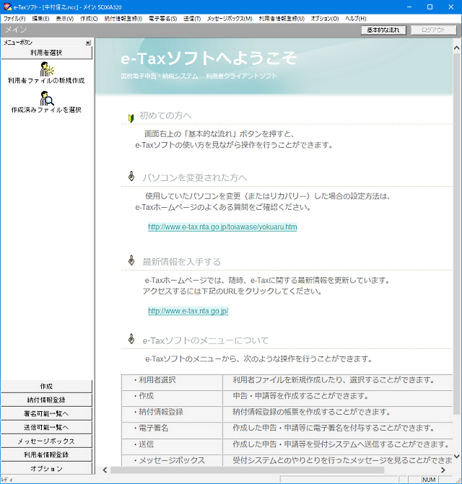Click the horizontal scrollbar left arrow
The width and height of the screenshot is (462, 484).
[105, 470]
